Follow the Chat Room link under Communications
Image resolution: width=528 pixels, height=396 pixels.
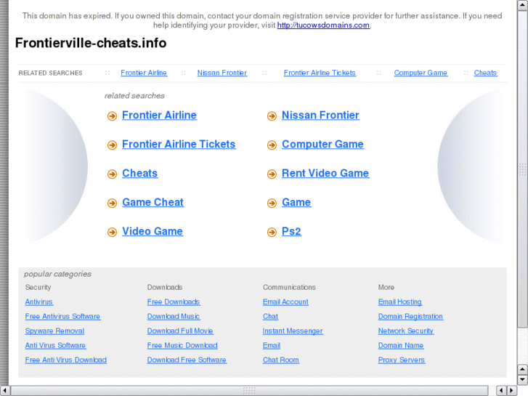[x=280, y=360]
